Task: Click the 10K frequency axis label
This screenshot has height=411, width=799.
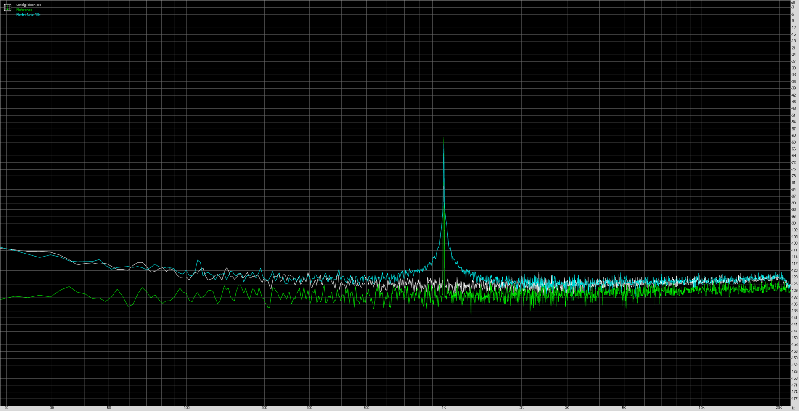Action: [701, 408]
